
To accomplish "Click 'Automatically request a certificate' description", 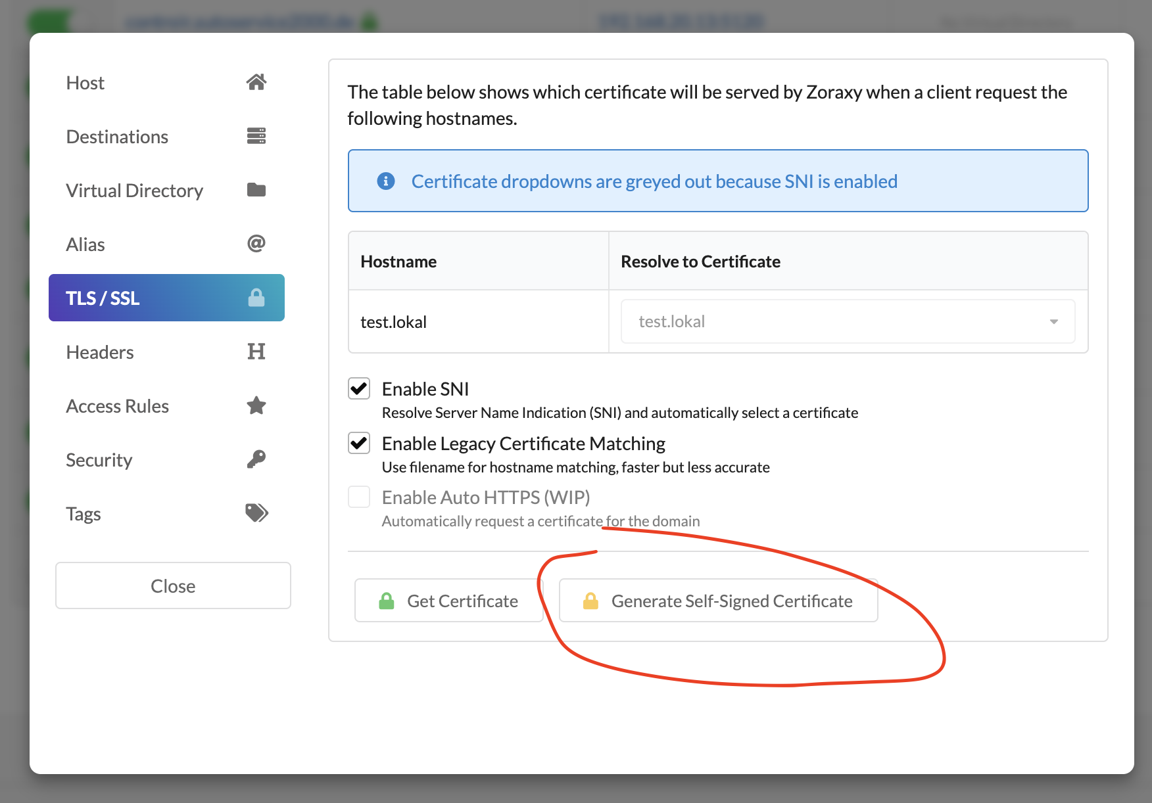I will [x=541, y=521].
